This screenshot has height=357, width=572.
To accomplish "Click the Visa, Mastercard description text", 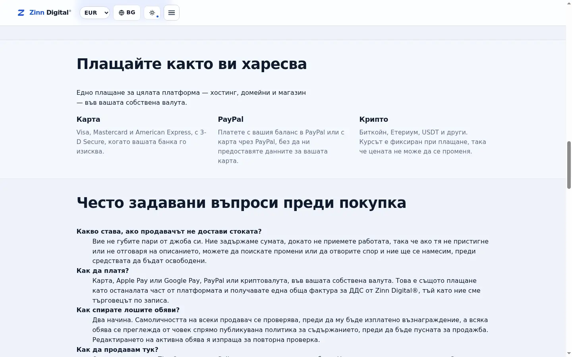I will click(142, 142).
